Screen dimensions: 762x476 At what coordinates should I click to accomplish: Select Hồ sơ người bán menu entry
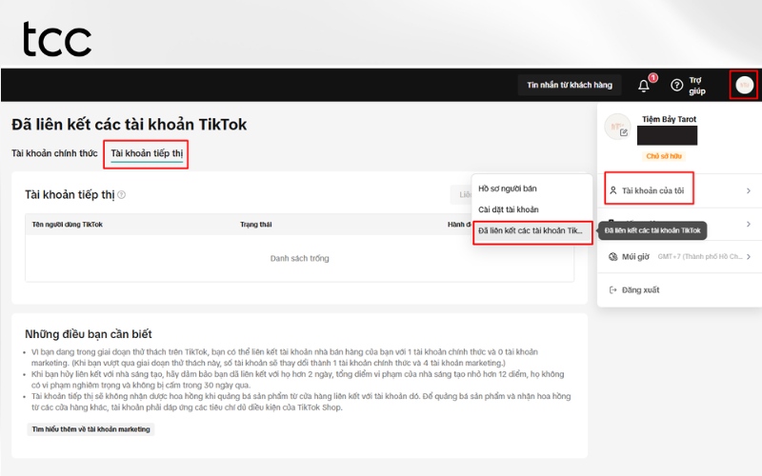(508, 188)
